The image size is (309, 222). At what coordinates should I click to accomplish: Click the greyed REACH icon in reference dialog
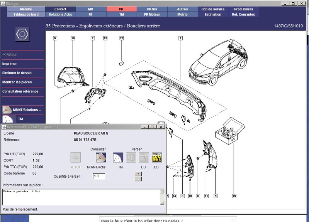point(75,157)
